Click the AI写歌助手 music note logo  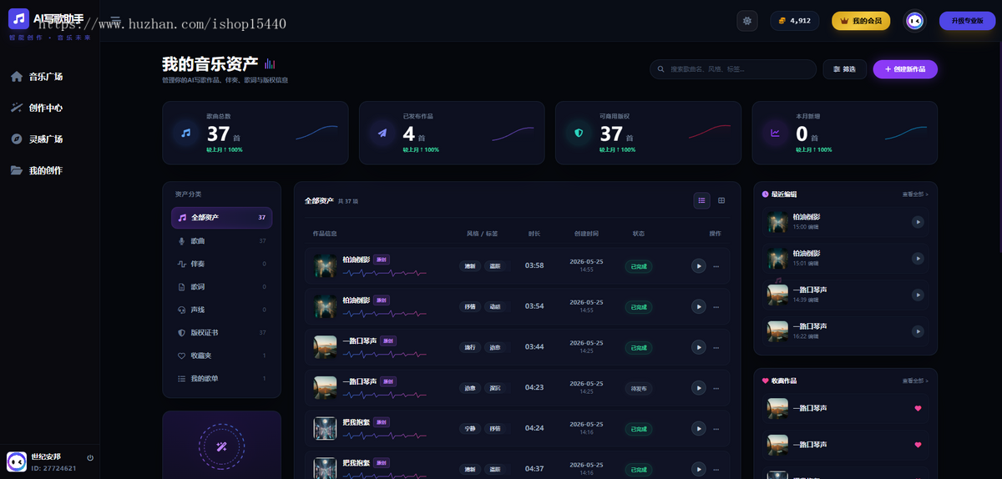coord(18,18)
